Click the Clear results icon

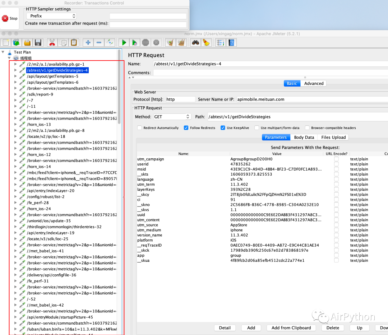[x=170, y=42]
